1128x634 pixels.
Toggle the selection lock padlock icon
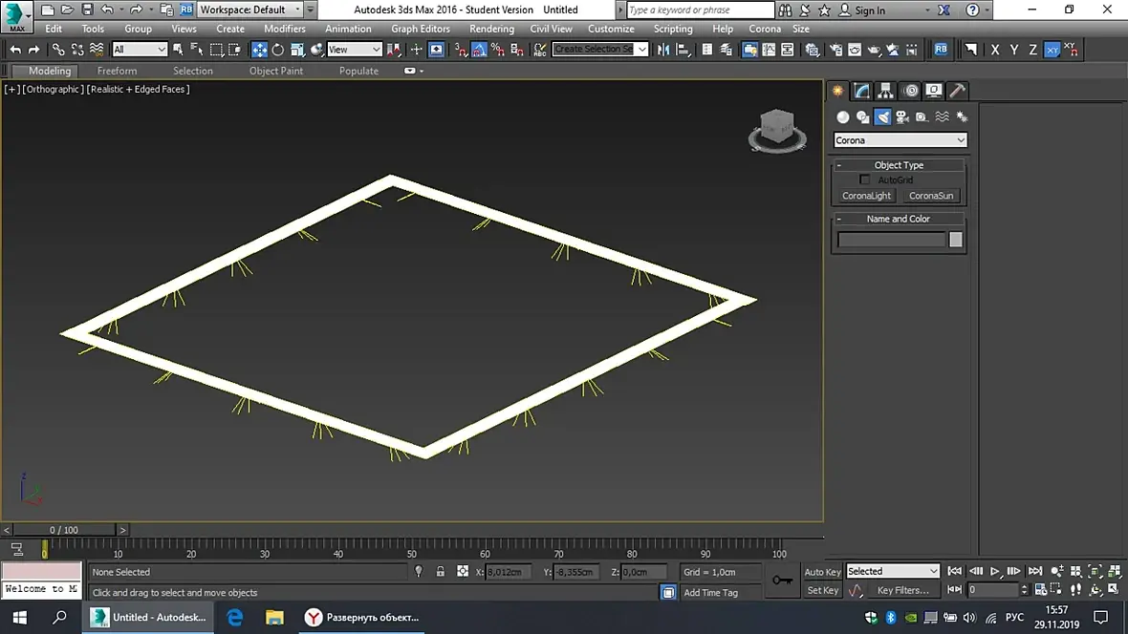[440, 572]
